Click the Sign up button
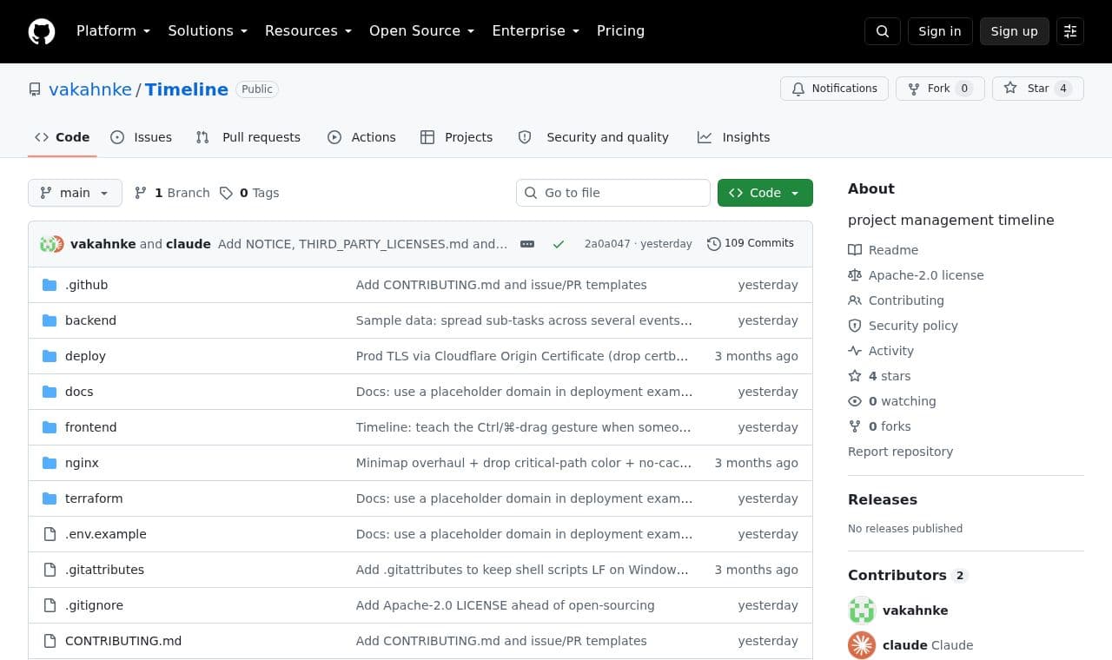Image resolution: width=1112 pixels, height=660 pixels. pos(1015,31)
